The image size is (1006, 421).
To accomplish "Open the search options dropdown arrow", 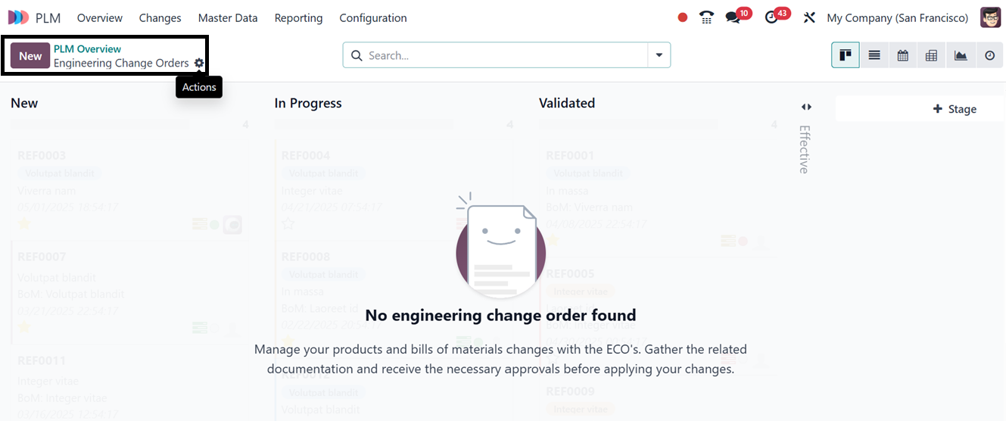I will tap(659, 55).
